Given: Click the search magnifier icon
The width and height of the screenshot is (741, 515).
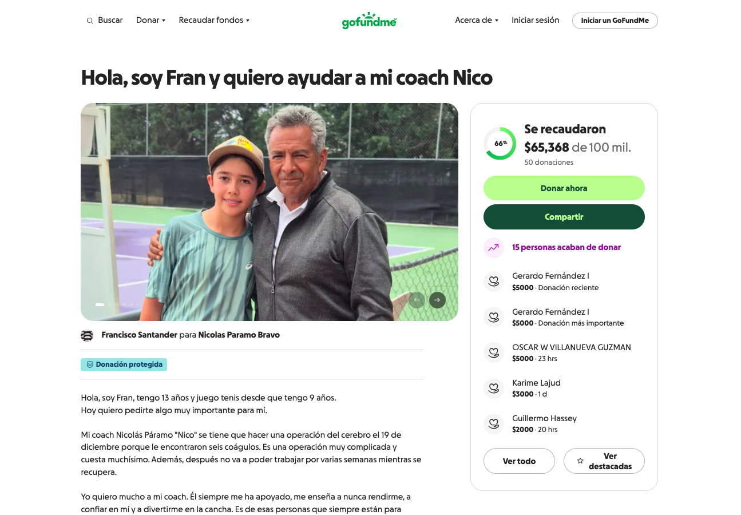Looking at the screenshot, I should [90, 21].
